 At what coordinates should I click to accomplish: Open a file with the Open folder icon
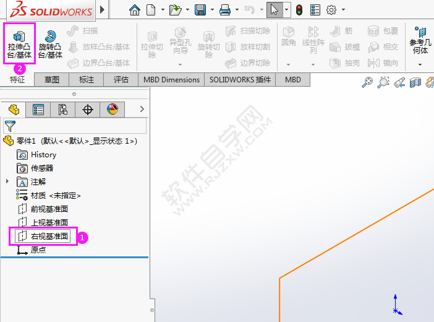click(x=175, y=10)
